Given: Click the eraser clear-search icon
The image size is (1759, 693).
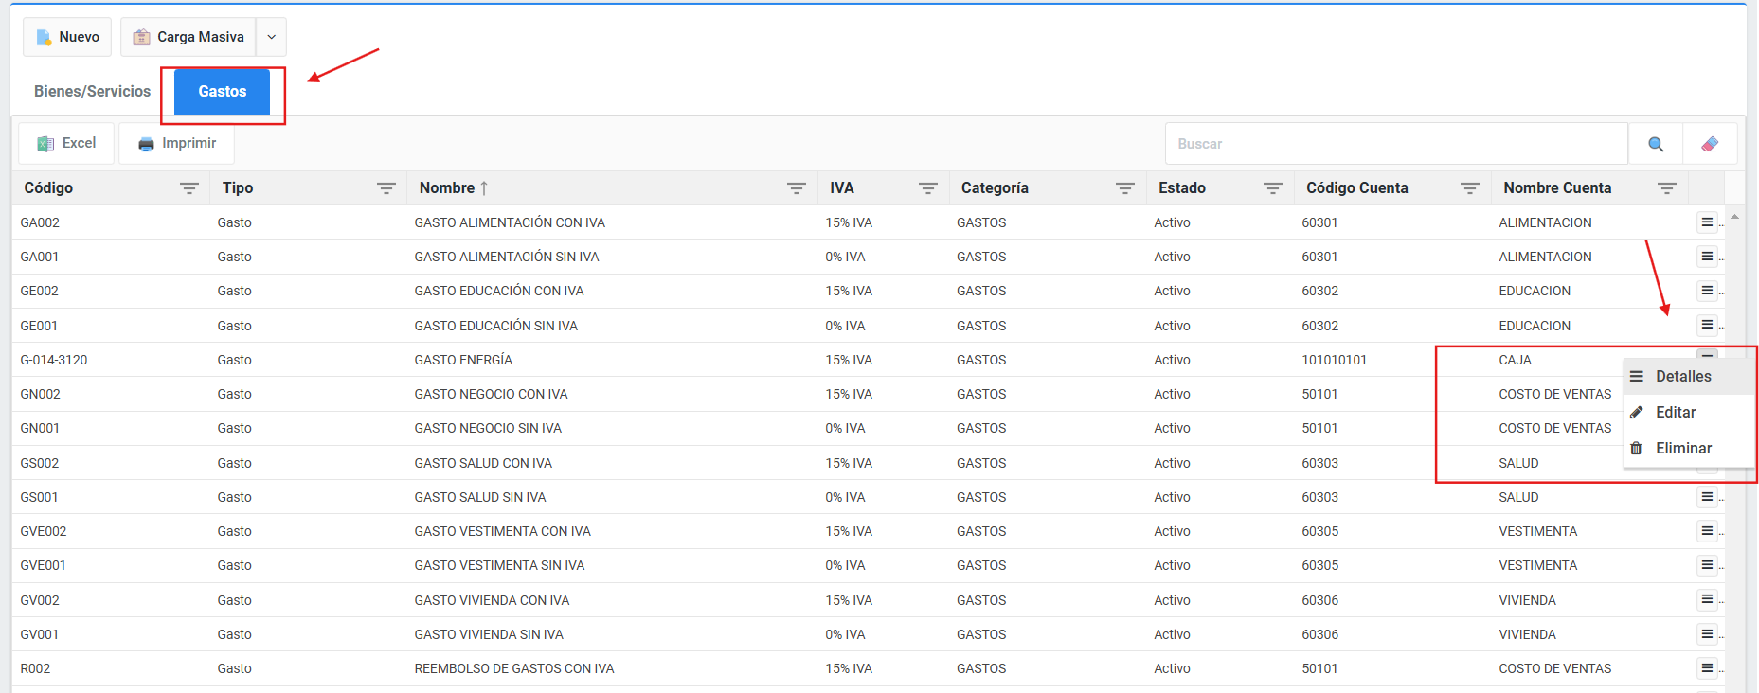Looking at the screenshot, I should click(1710, 144).
